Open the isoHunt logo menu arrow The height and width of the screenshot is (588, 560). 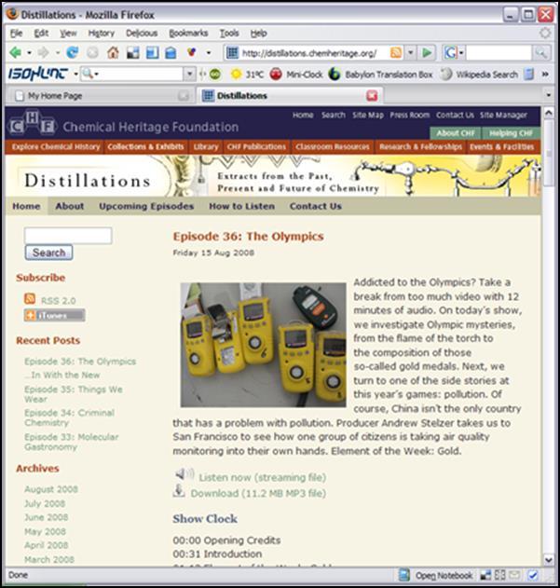[75, 74]
